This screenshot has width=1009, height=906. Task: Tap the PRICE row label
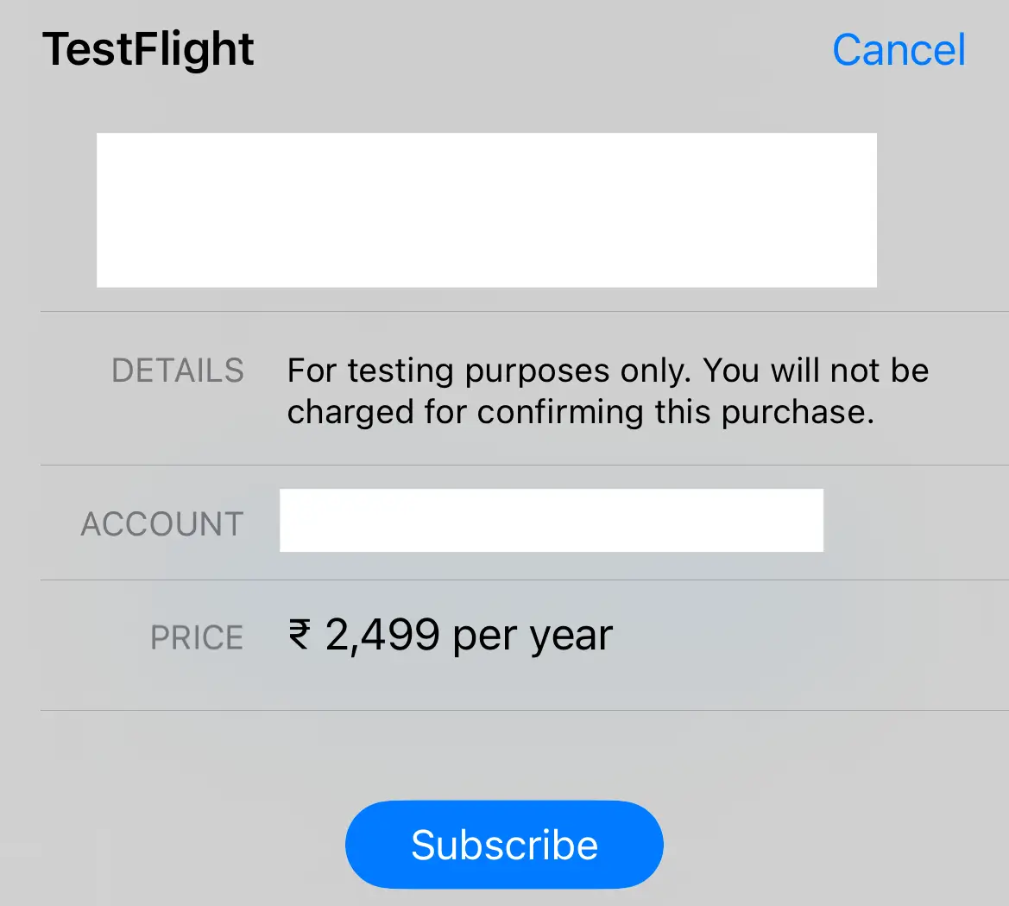[x=196, y=637]
